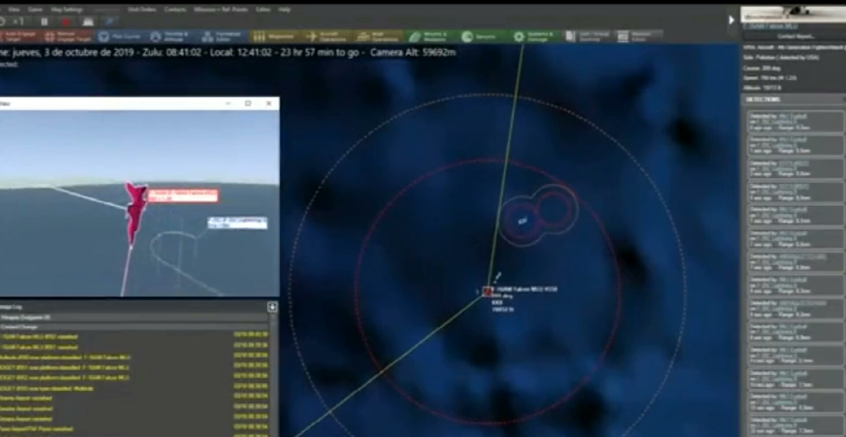
Task: Open the Game menu
Action: coord(35,9)
